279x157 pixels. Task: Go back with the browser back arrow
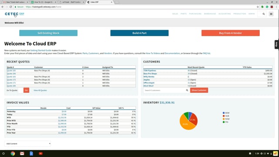coord(3,7)
